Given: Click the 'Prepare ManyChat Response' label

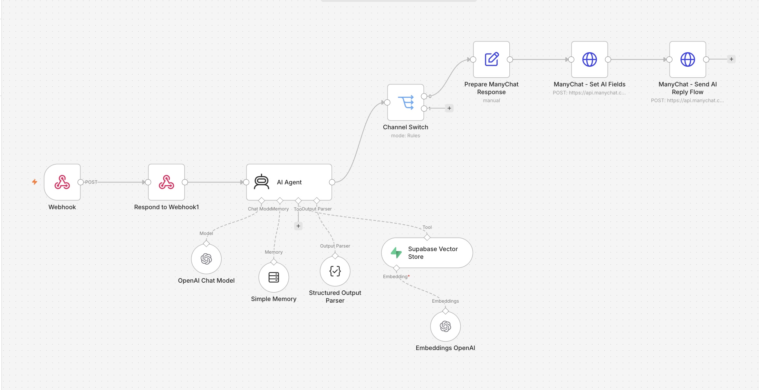Looking at the screenshot, I should 492,88.
